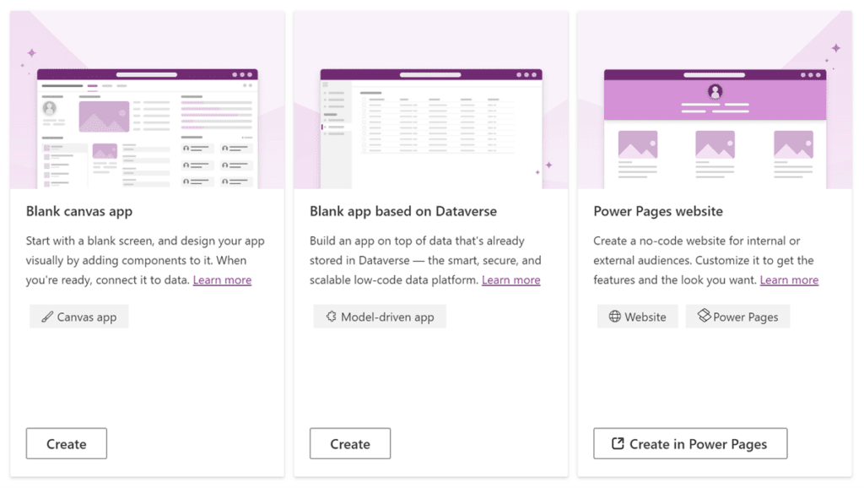This screenshot has height=488, width=864.
Task: Open Learn more link under Power Pages website
Action: [x=789, y=280]
